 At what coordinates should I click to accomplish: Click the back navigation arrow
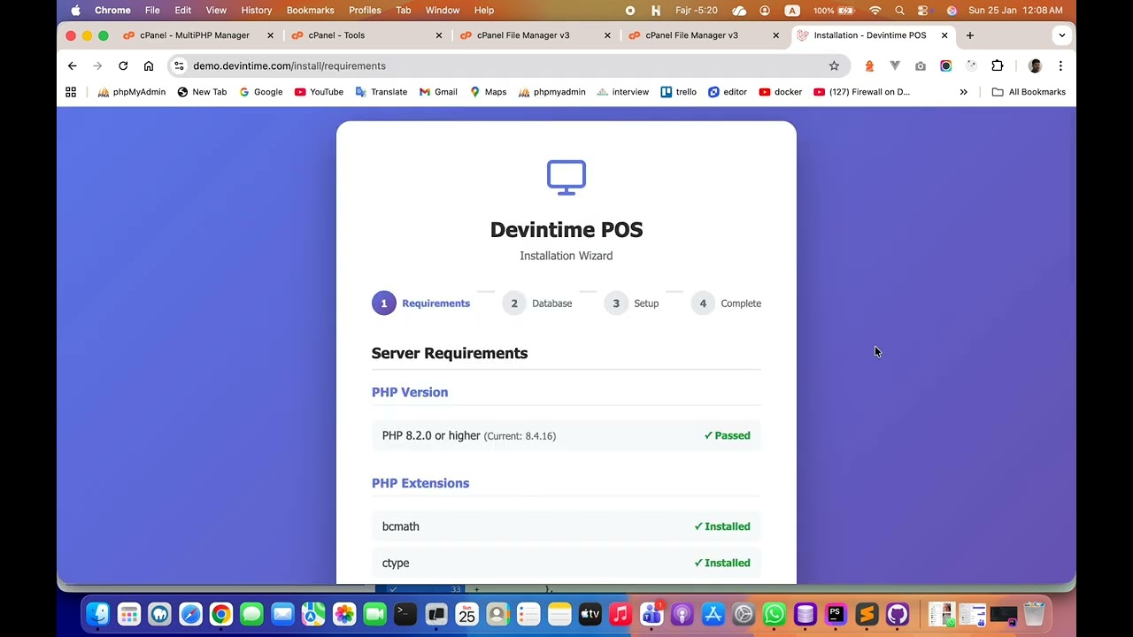pos(73,65)
